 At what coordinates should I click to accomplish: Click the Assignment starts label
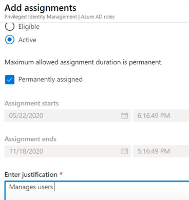pos(31,103)
